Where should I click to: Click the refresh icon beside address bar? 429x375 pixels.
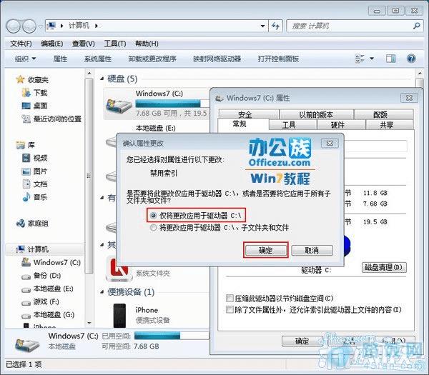[x=275, y=26]
